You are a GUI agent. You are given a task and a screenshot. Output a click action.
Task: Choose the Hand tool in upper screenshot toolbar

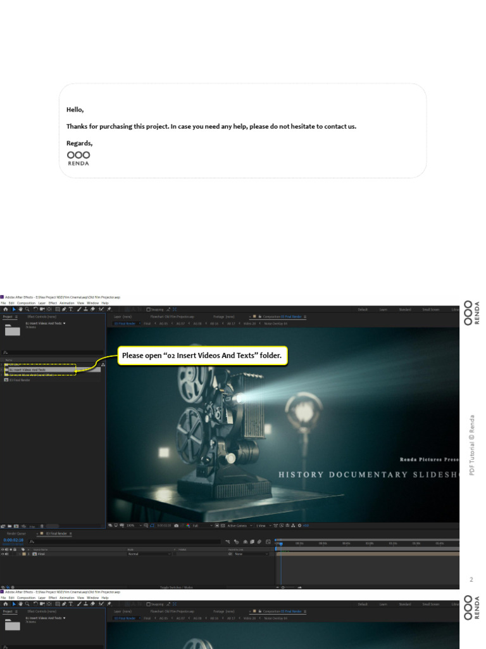coord(20,309)
